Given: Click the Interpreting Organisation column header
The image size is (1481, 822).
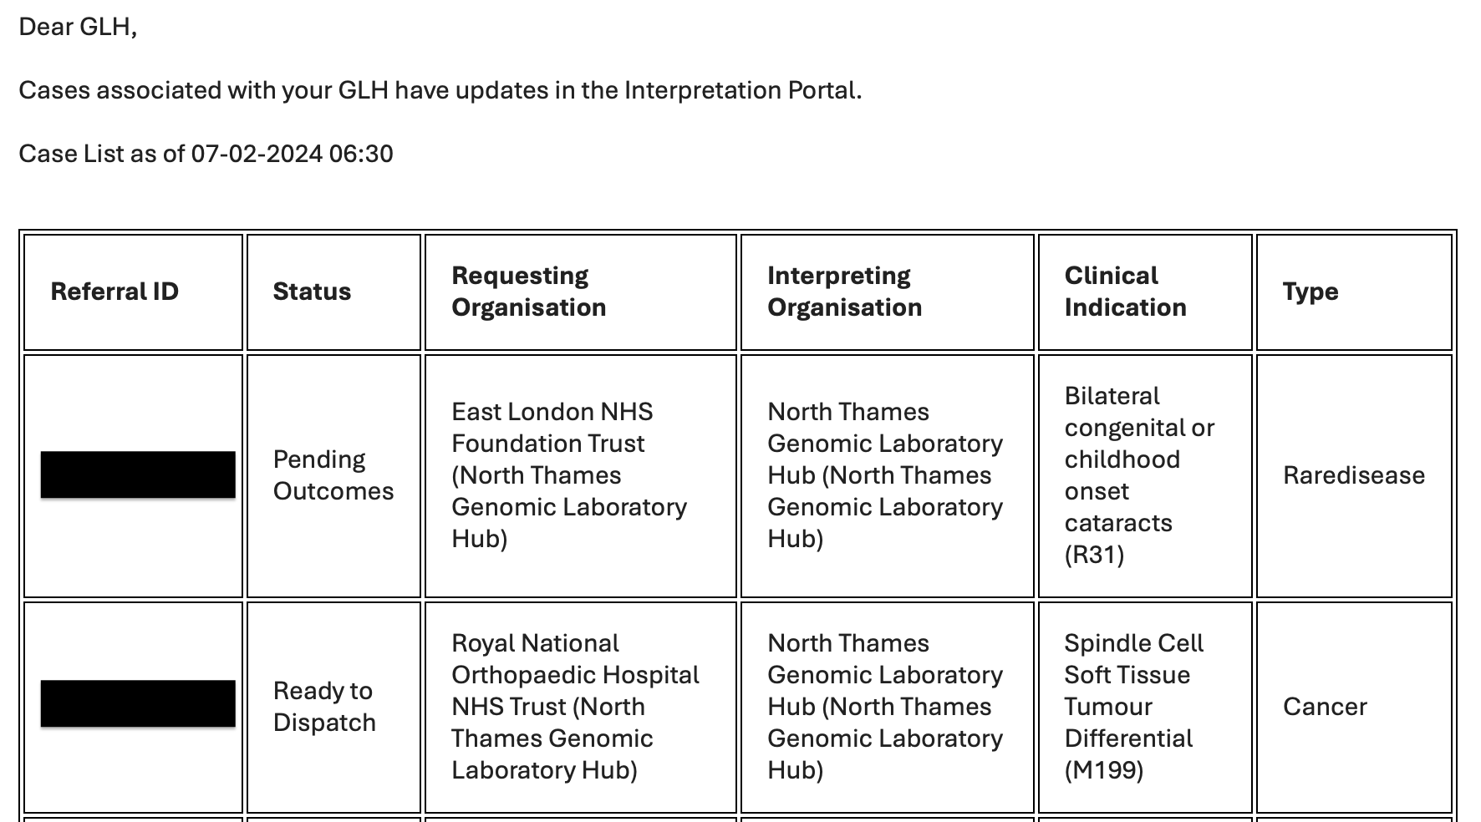Looking at the screenshot, I should tap(844, 292).
